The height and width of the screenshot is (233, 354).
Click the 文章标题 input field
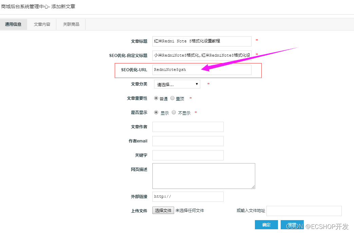pyautogui.click(x=202, y=41)
